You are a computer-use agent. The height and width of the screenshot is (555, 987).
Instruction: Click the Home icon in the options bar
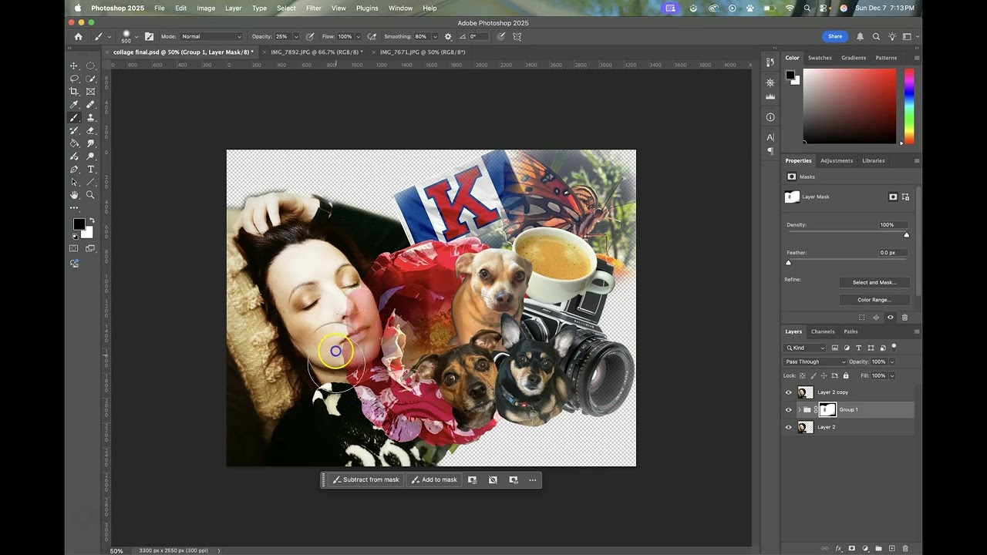point(78,36)
